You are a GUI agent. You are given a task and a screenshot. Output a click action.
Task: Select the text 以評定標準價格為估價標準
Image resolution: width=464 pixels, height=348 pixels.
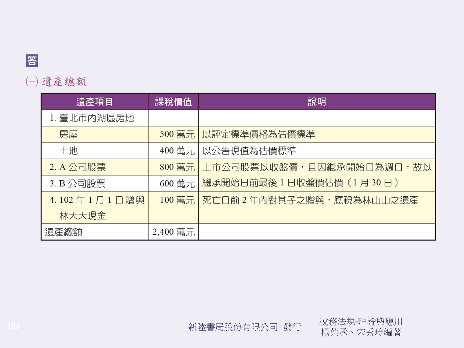259,134
